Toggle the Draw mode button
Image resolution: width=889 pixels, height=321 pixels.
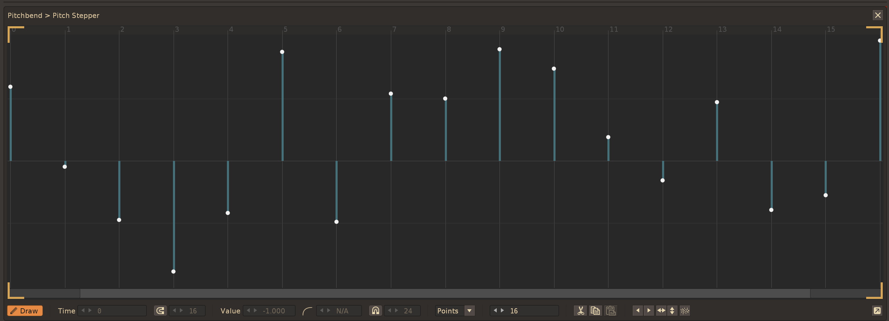point(25,311)
